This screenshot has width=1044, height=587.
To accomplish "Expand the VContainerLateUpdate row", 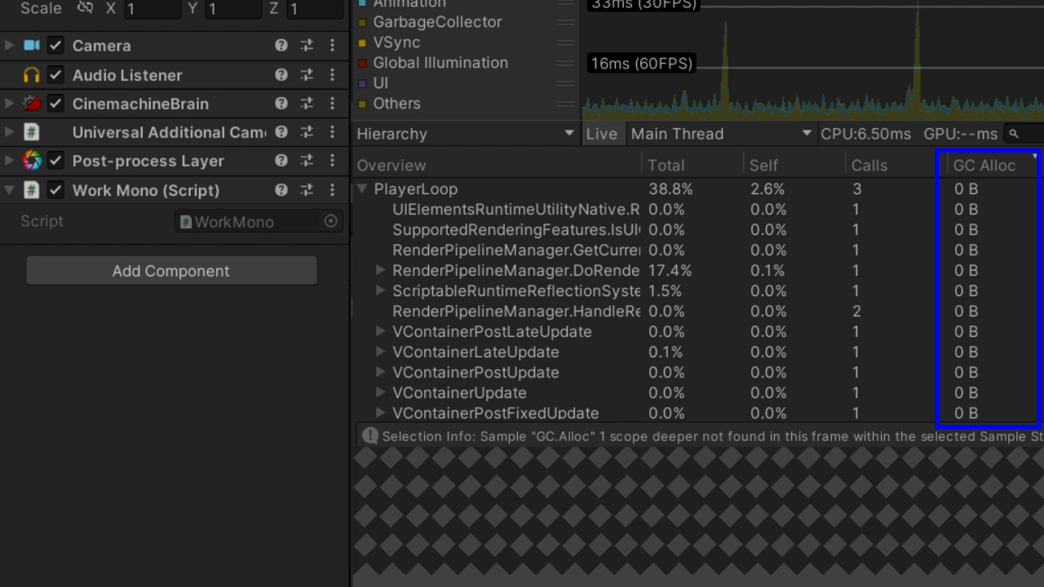I will [x=380, y=352].
